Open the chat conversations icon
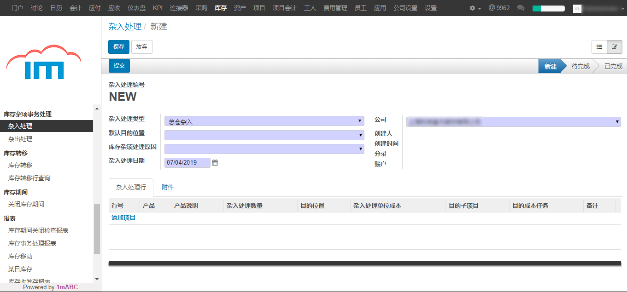Image resolution: width=627 pixels, height=292 pixels. coord(521,8)
